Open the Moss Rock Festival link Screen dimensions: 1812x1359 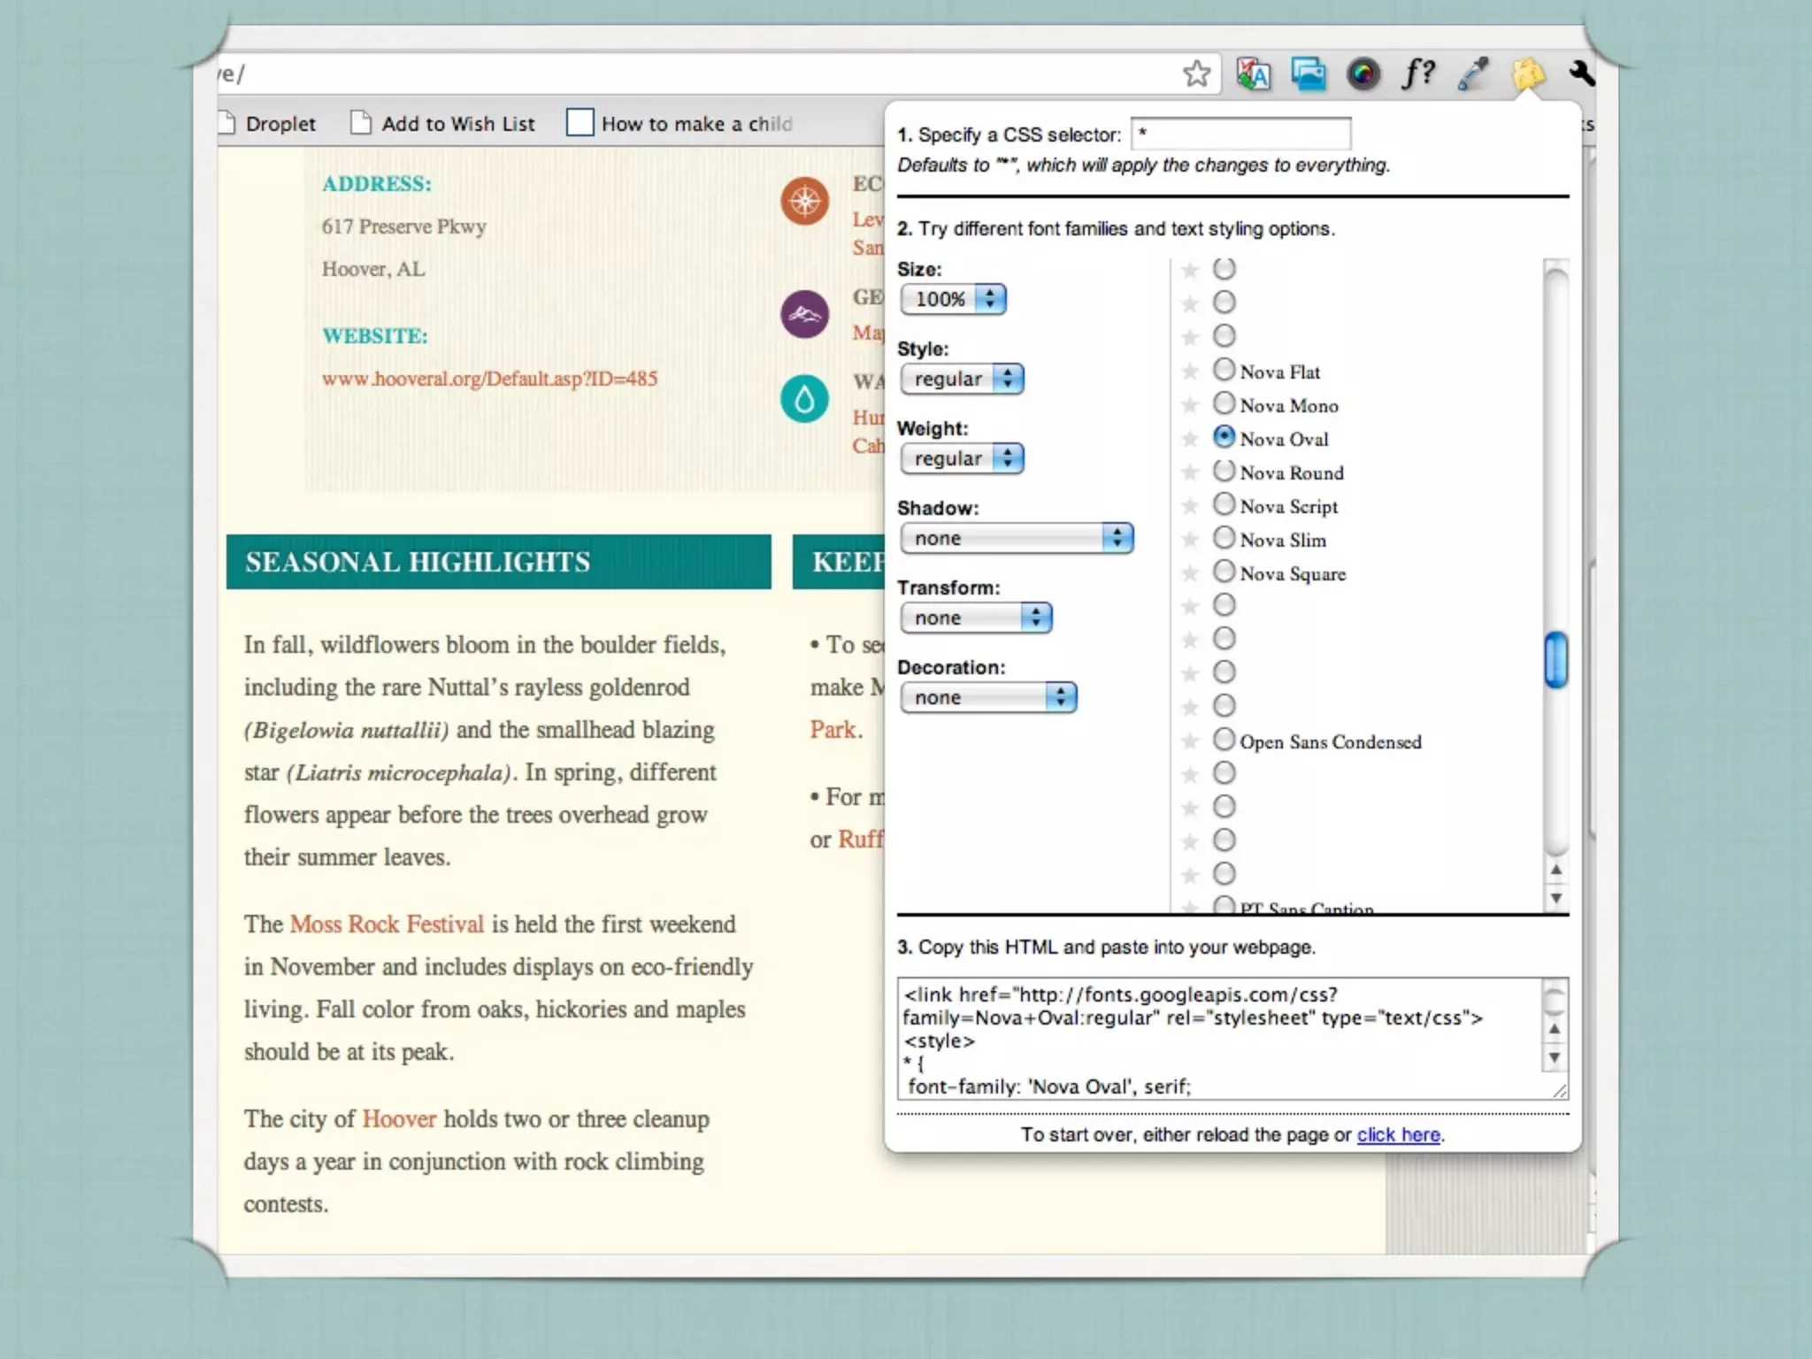[387, 924]
